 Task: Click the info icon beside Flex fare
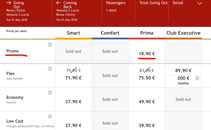50,69
